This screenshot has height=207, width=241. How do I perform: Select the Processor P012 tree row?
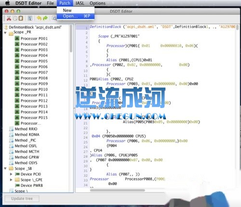(x=34, y=101)
